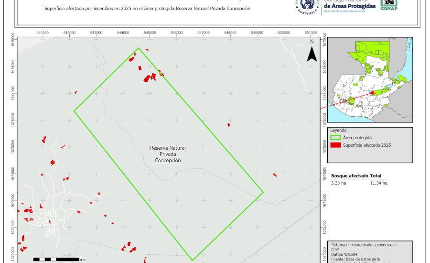Viewport: 430px width, 263px height.
Task: Click the map subtitle about incendios en 2025
Action: point(147,9)
